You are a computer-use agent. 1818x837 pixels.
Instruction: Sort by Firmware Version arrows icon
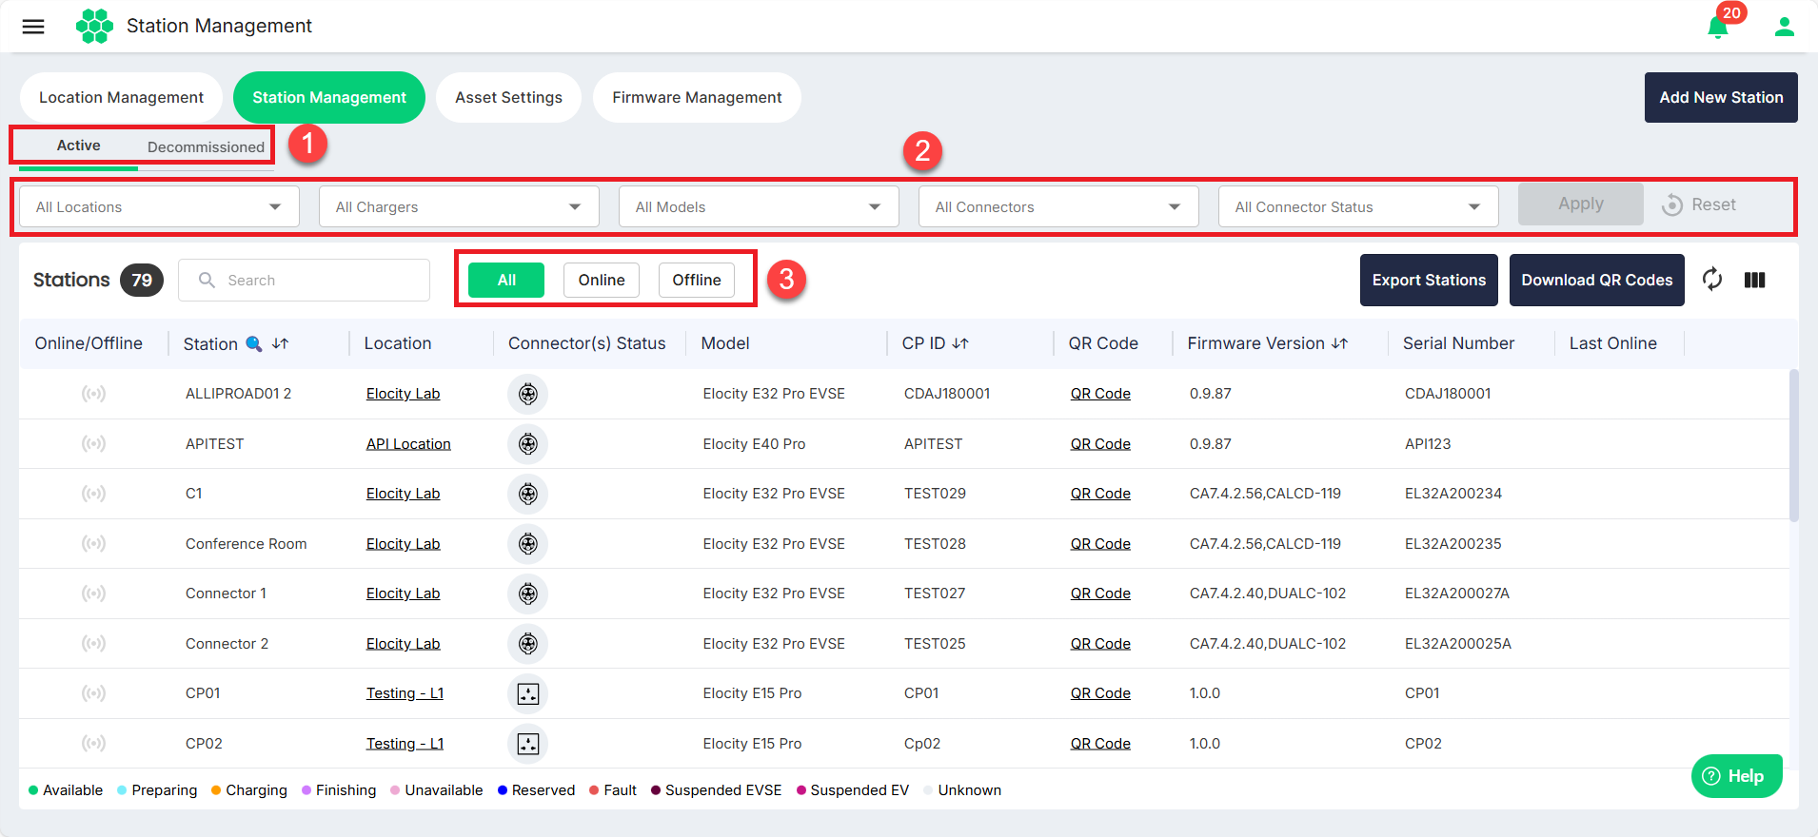[x=1339, y=343]
